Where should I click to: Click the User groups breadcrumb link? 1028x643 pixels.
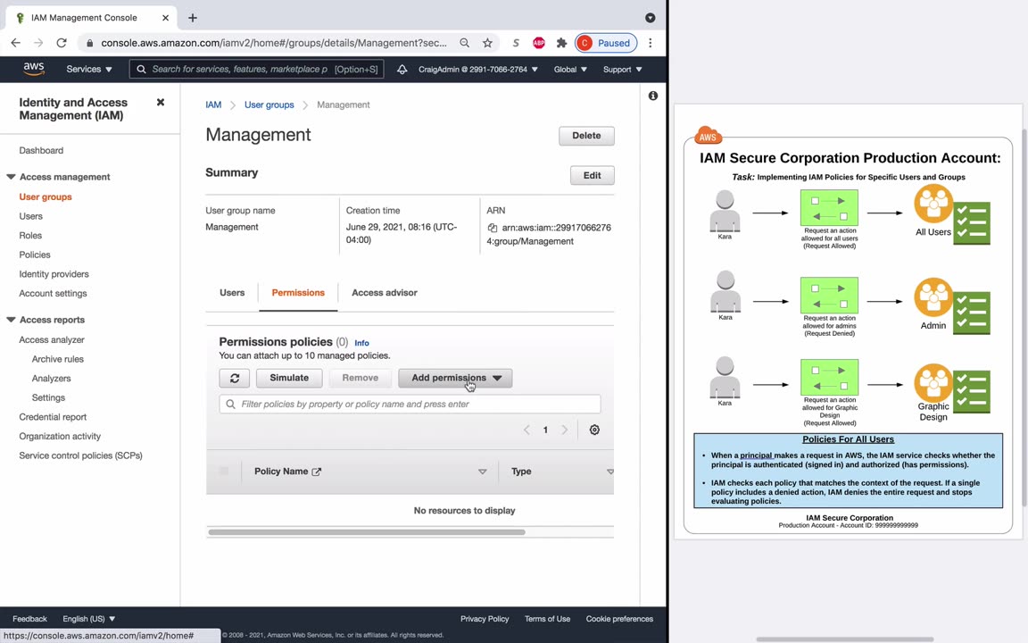[x=269, y=104]
